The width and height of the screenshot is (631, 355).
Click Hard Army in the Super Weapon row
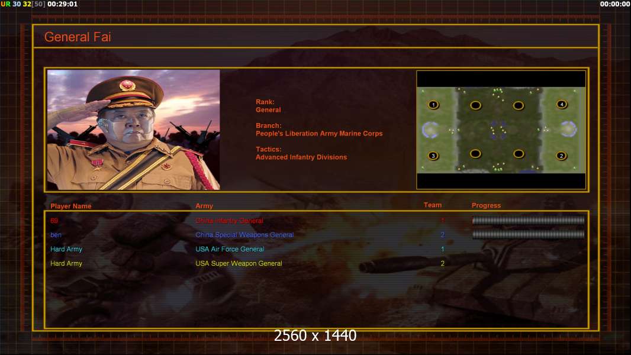tap(66, 263)
